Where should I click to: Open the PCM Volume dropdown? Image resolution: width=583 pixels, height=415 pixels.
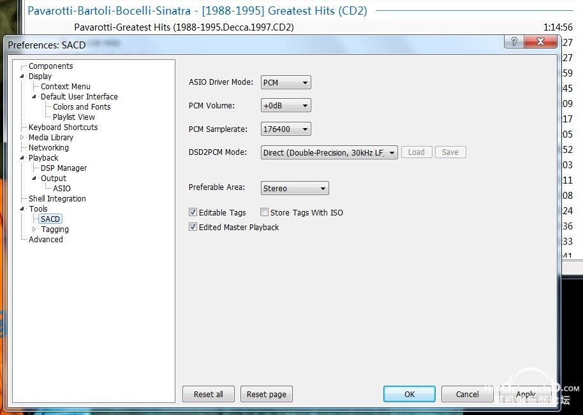coord(286,106)
